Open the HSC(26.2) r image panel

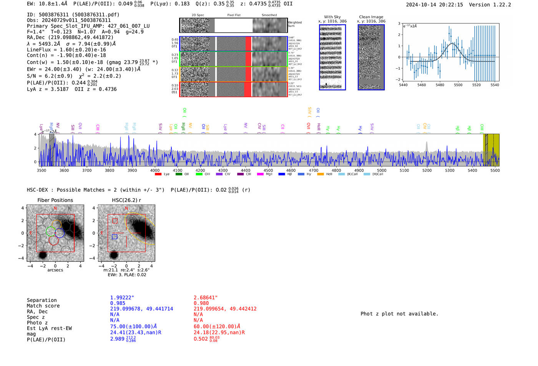click(126, 233)
